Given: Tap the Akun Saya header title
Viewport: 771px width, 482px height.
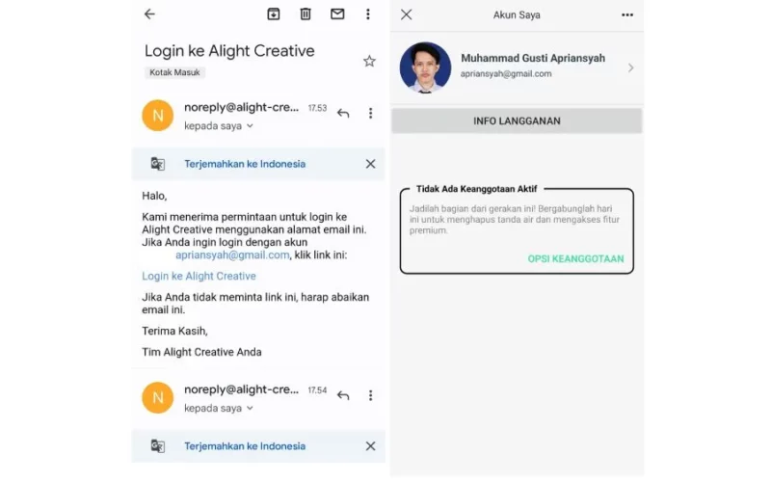Looking at the screenshot, I should click(517, 14).
